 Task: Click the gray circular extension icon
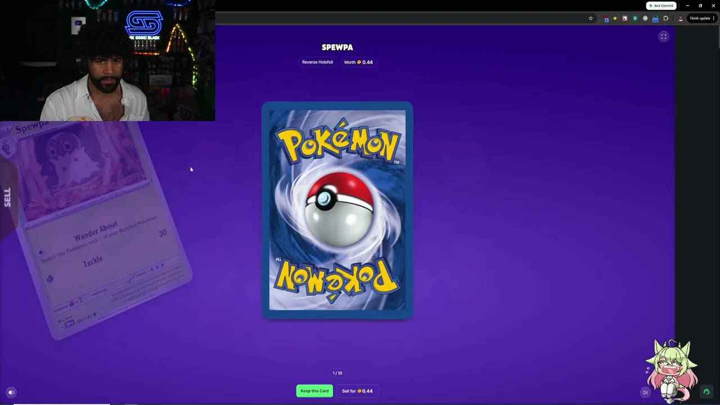pos(645,19)
